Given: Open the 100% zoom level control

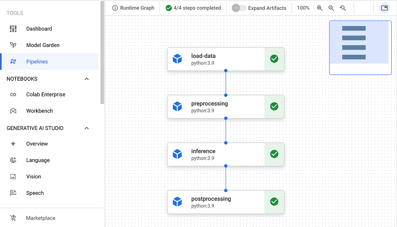Looking at the screenshot, I should (303, 8).
